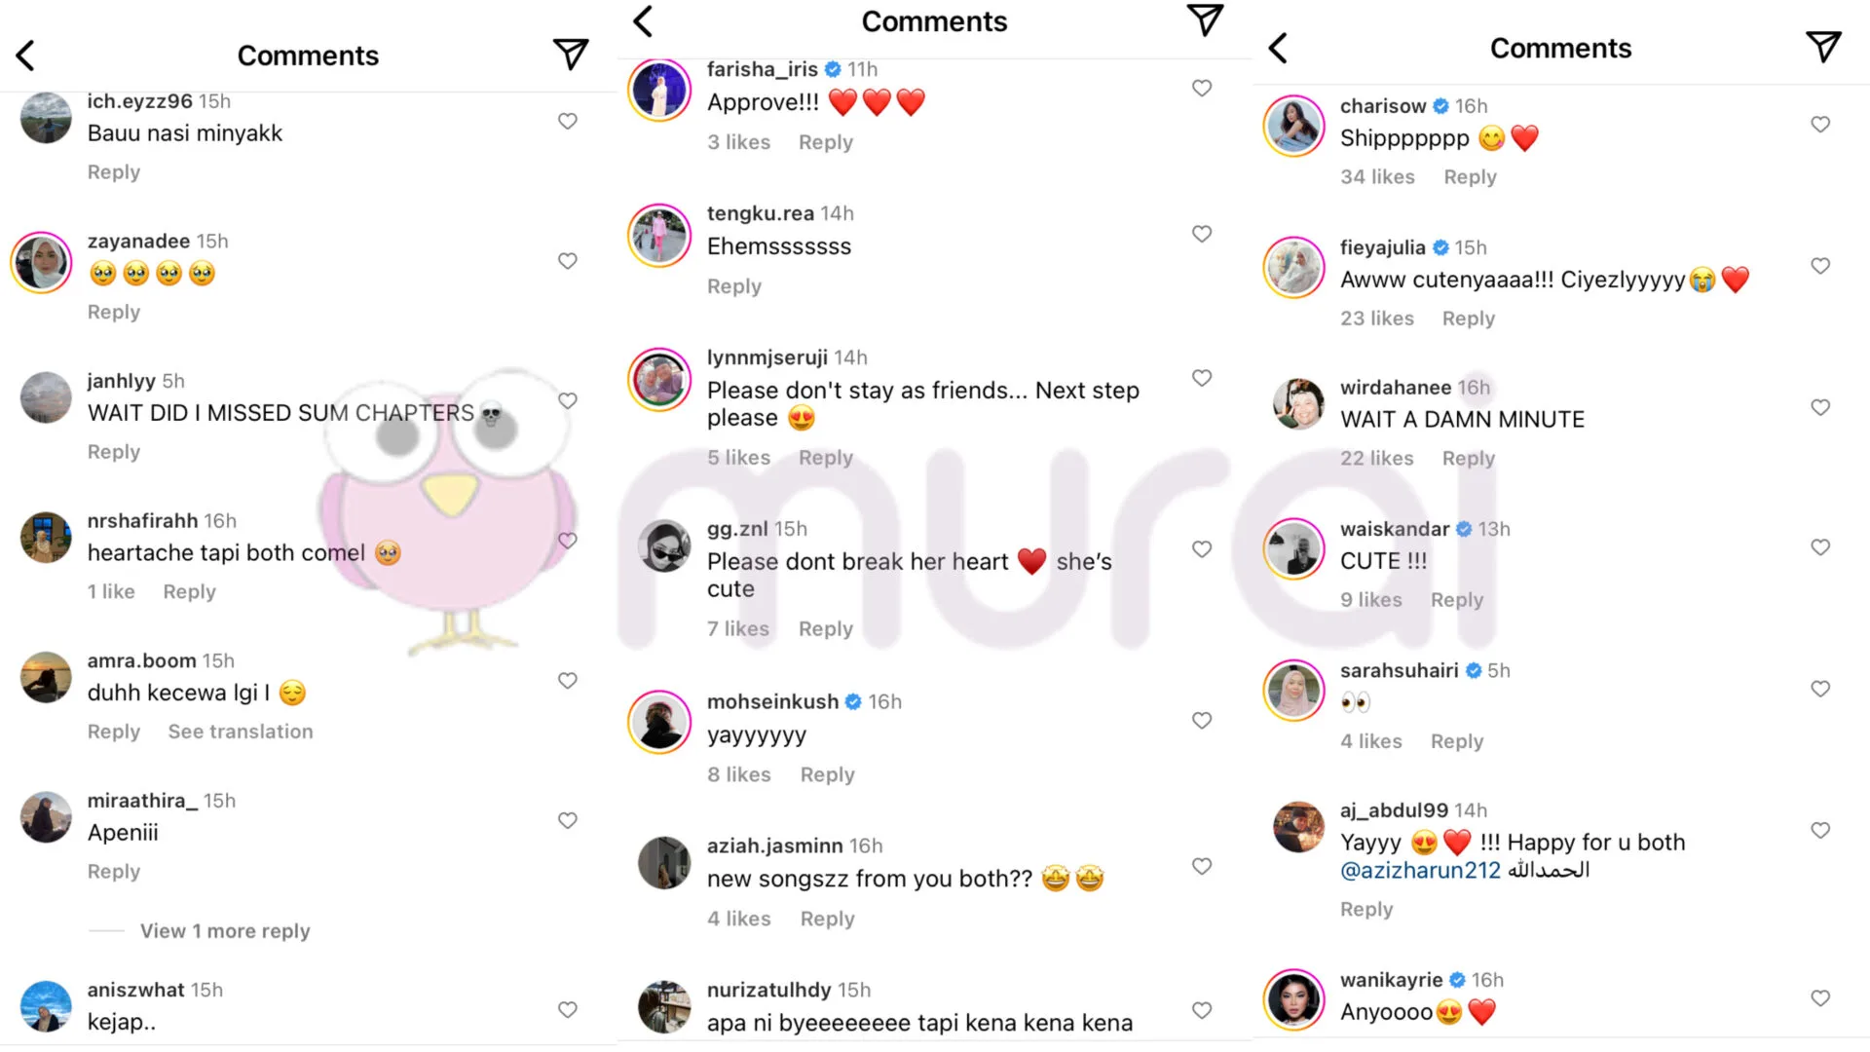Open gg.znl username profile

[737, 529]
